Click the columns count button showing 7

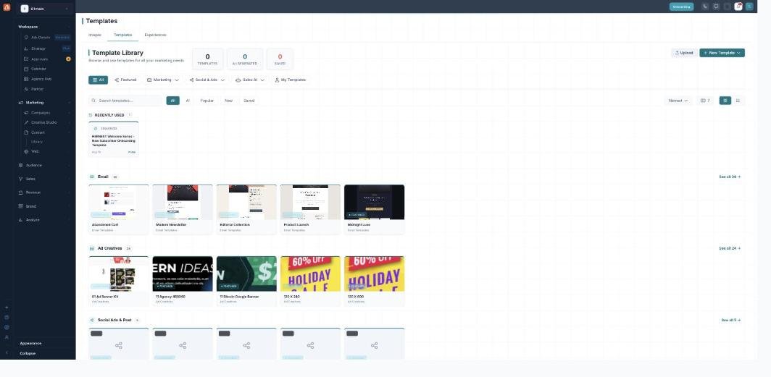click(705, 101)
